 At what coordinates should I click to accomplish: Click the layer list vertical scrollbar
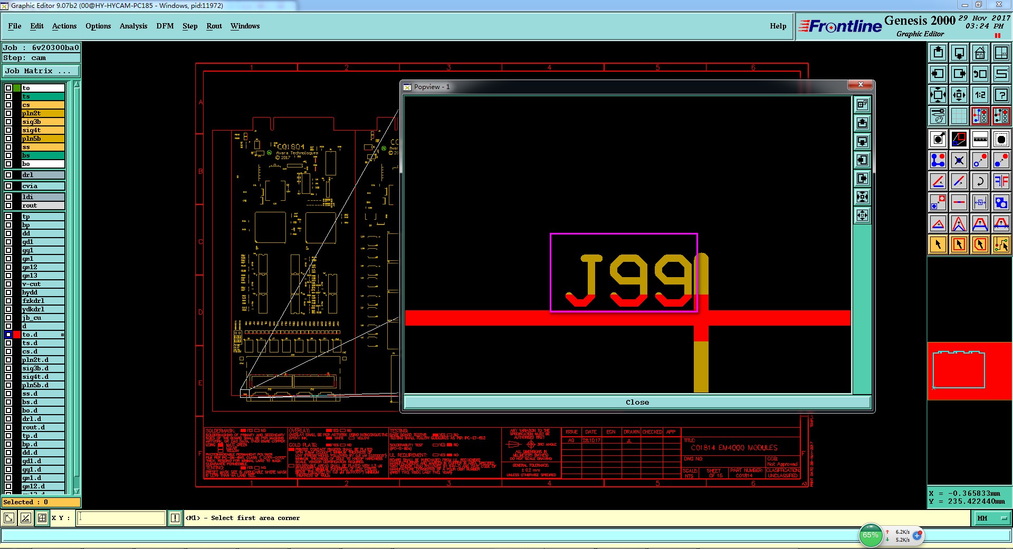point(77,288)
